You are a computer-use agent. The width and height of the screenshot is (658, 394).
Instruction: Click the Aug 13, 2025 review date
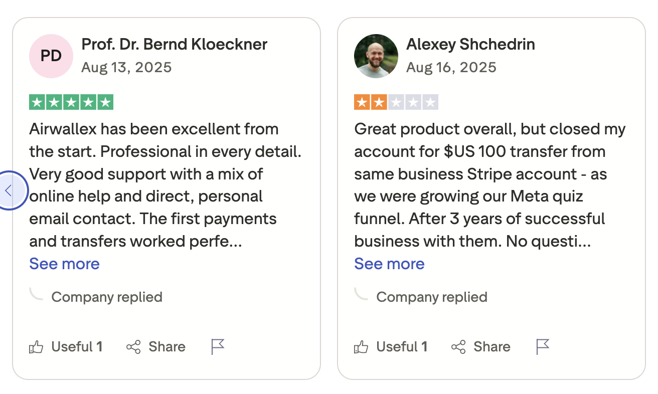pos(126,67)
